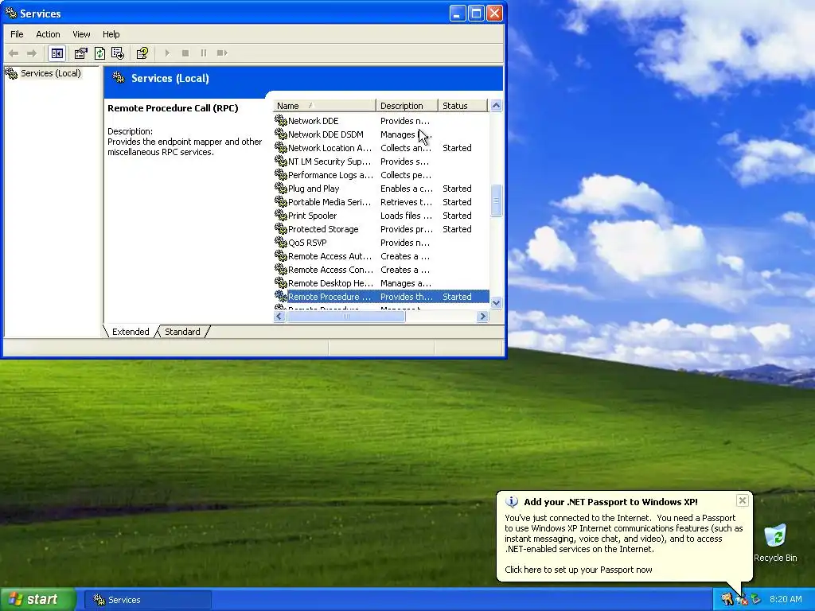815x611 pixels.
Task: Click the Export List toolbar icon
Action: (x=118, y=53)
